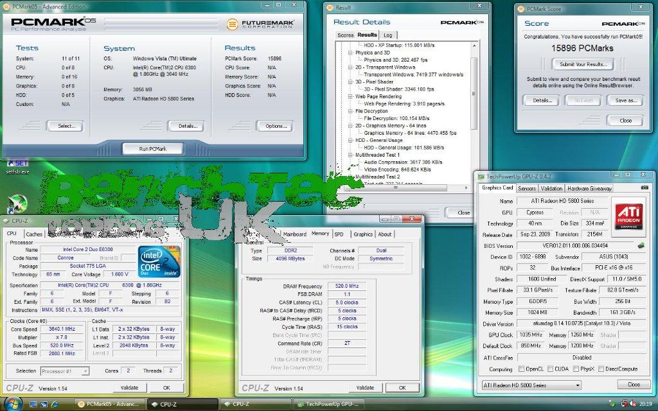Collapse the Physics and 3D tree node
Viewport: 658px width, 411px height.
tap(350, 53)
